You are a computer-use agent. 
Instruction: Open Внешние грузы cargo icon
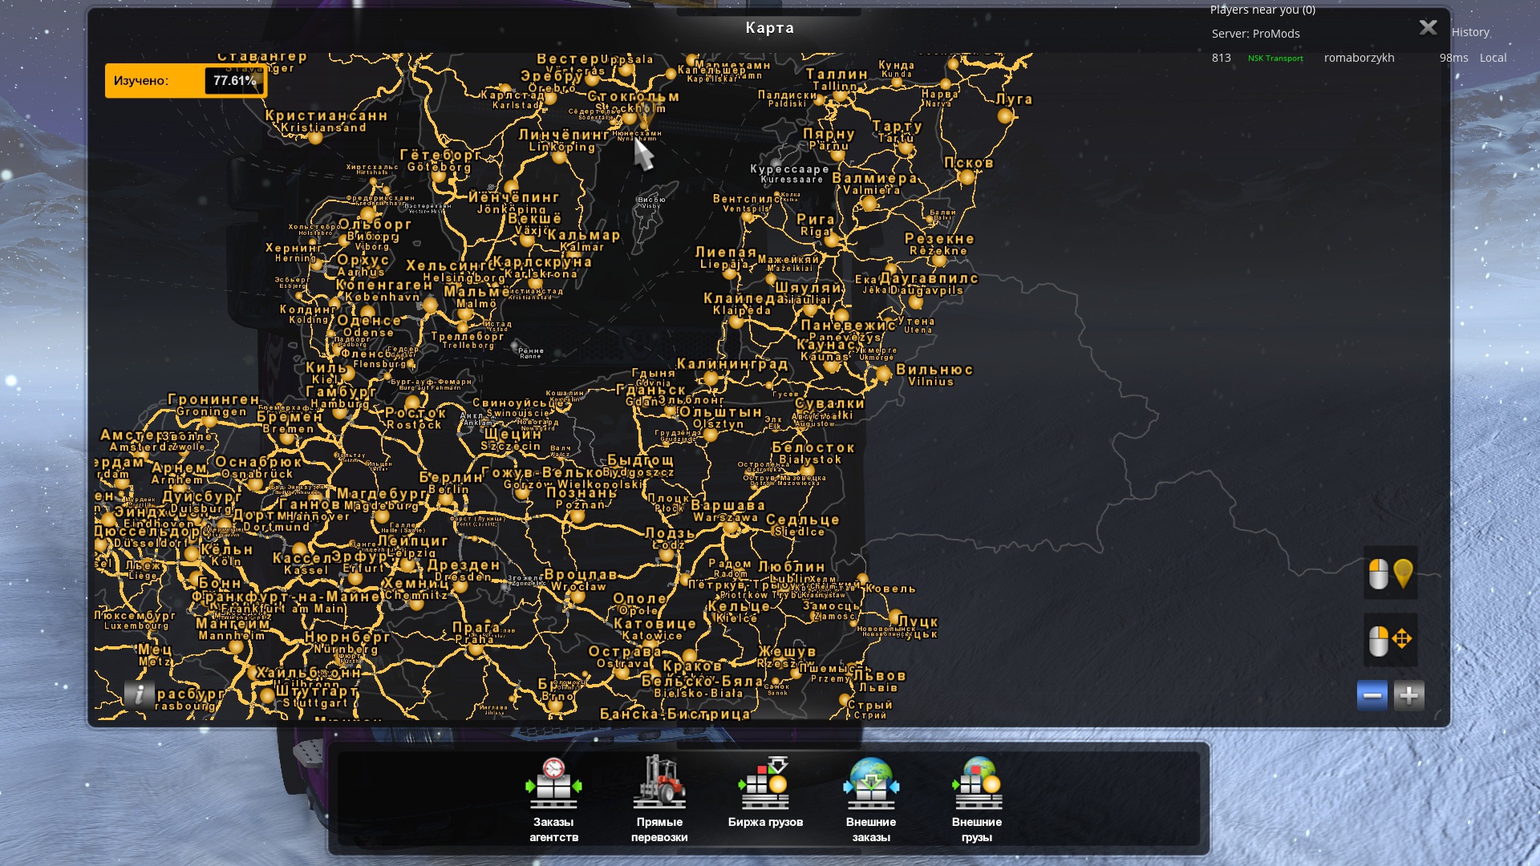977,784
